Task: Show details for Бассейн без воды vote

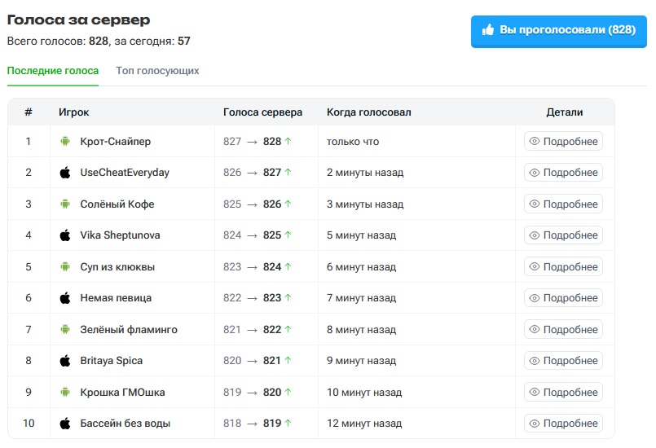Action: 563,424
